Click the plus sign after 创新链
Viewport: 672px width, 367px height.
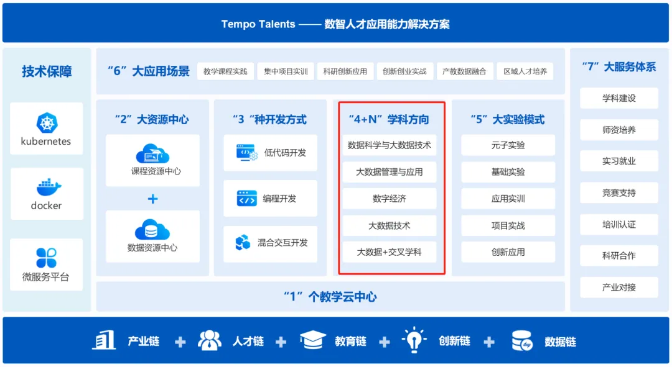[489, 342]
